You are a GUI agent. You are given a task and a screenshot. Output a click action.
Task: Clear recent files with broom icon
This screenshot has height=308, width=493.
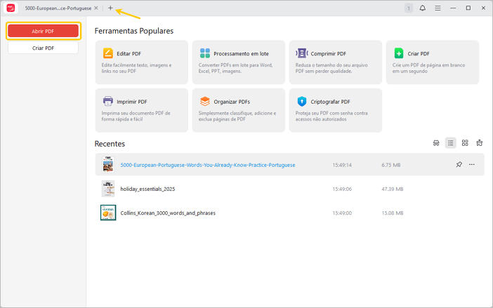[480, 143]
